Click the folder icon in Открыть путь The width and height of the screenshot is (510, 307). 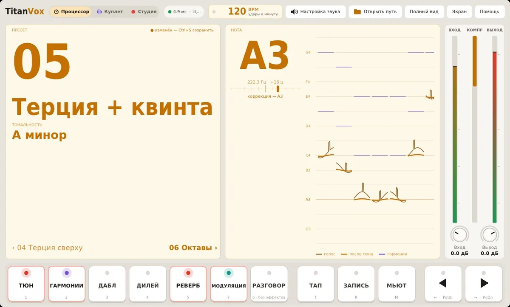[357, 12]
